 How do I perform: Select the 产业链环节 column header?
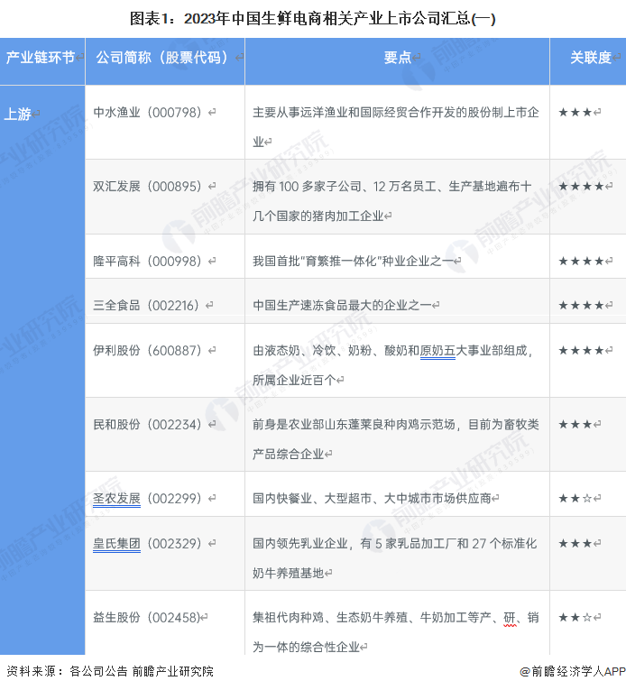click(41, 58)
